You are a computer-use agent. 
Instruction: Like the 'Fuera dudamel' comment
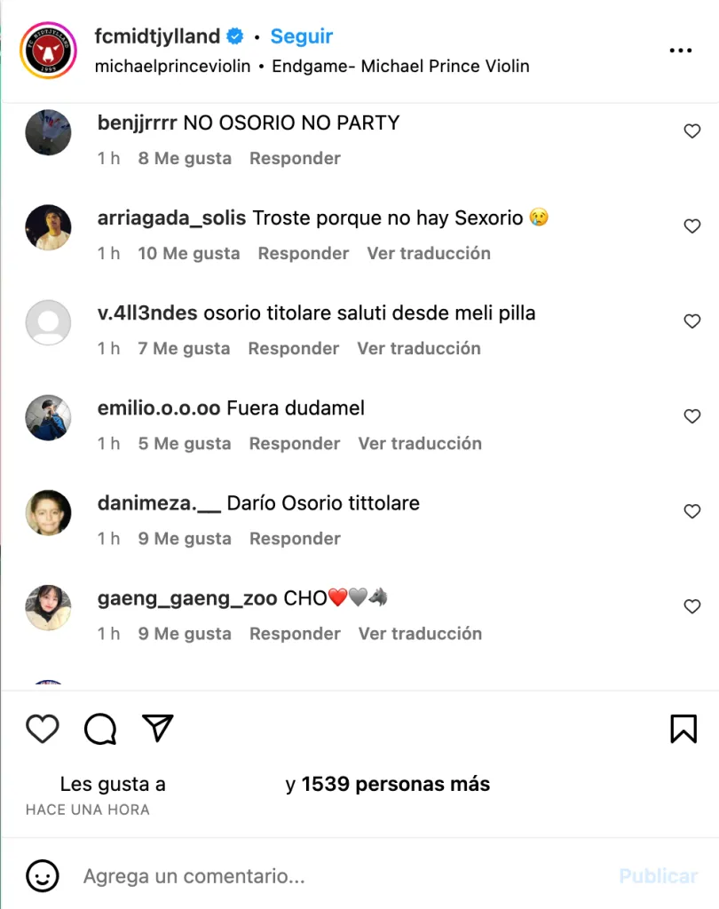(x=692, y=416)
